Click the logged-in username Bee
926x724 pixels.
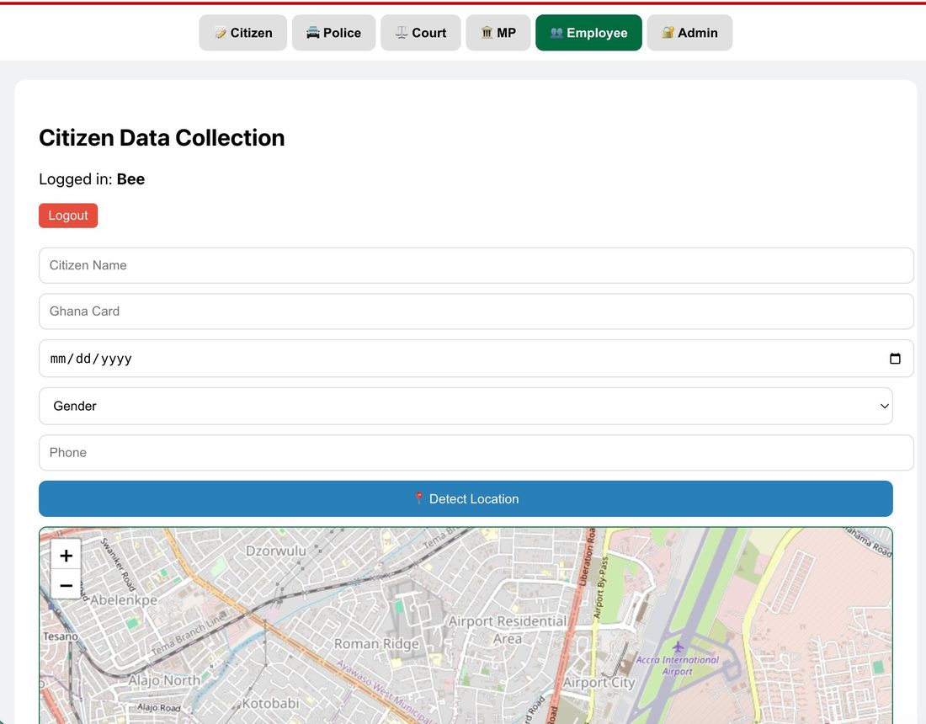(x=130, y=179)
